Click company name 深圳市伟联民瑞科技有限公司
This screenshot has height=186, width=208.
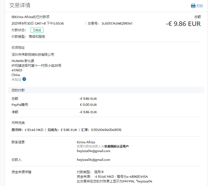[x=33, y=54]
